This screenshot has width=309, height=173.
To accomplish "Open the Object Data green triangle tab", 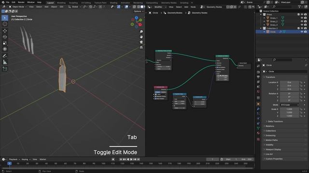I will [x=258, y=128].
